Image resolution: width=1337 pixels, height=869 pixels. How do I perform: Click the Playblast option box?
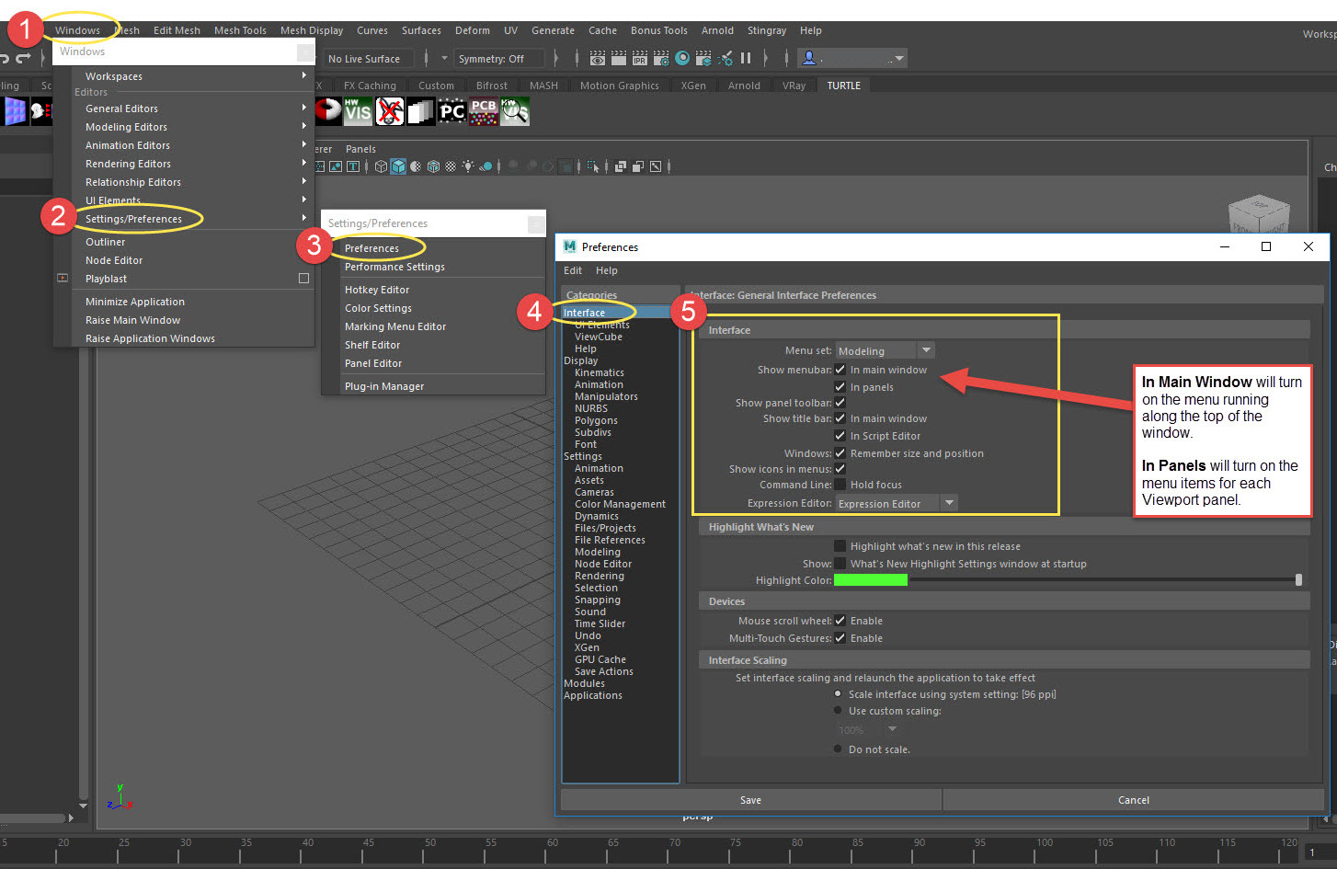coord(303,279)
